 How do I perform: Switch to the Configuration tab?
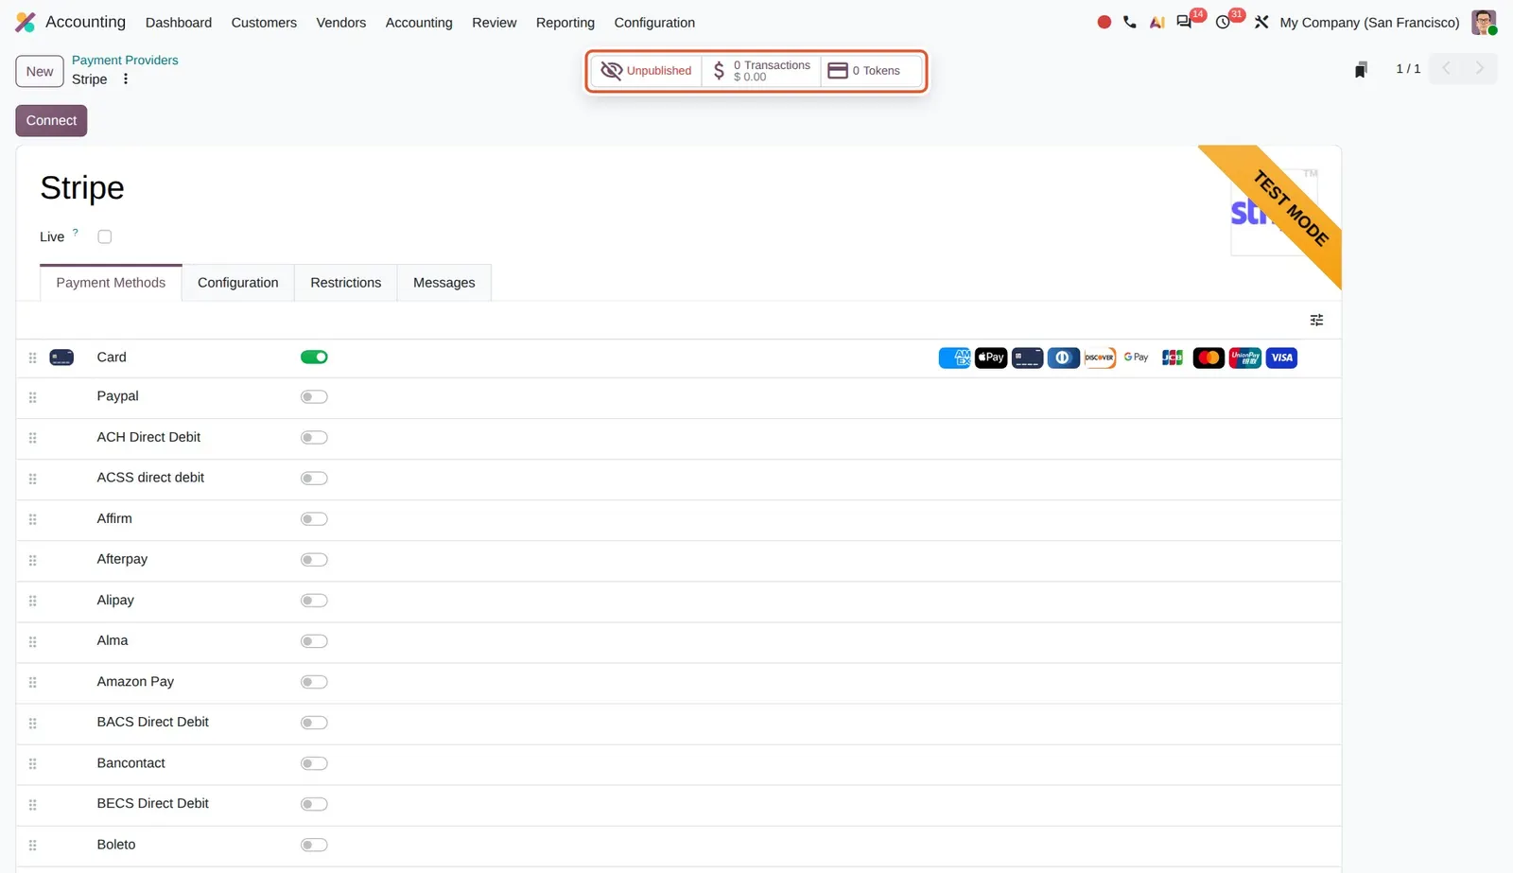point(238,283)
